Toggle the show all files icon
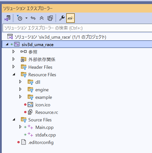 click(50, 18)
